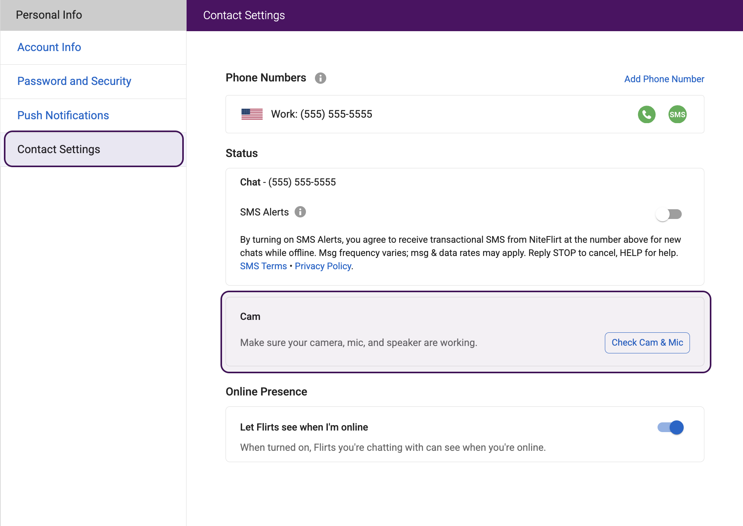Click the Phone Numbers heading

click(266, 78)
